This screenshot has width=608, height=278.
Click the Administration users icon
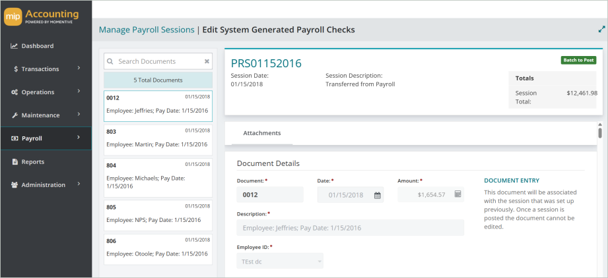pos(14,185)
